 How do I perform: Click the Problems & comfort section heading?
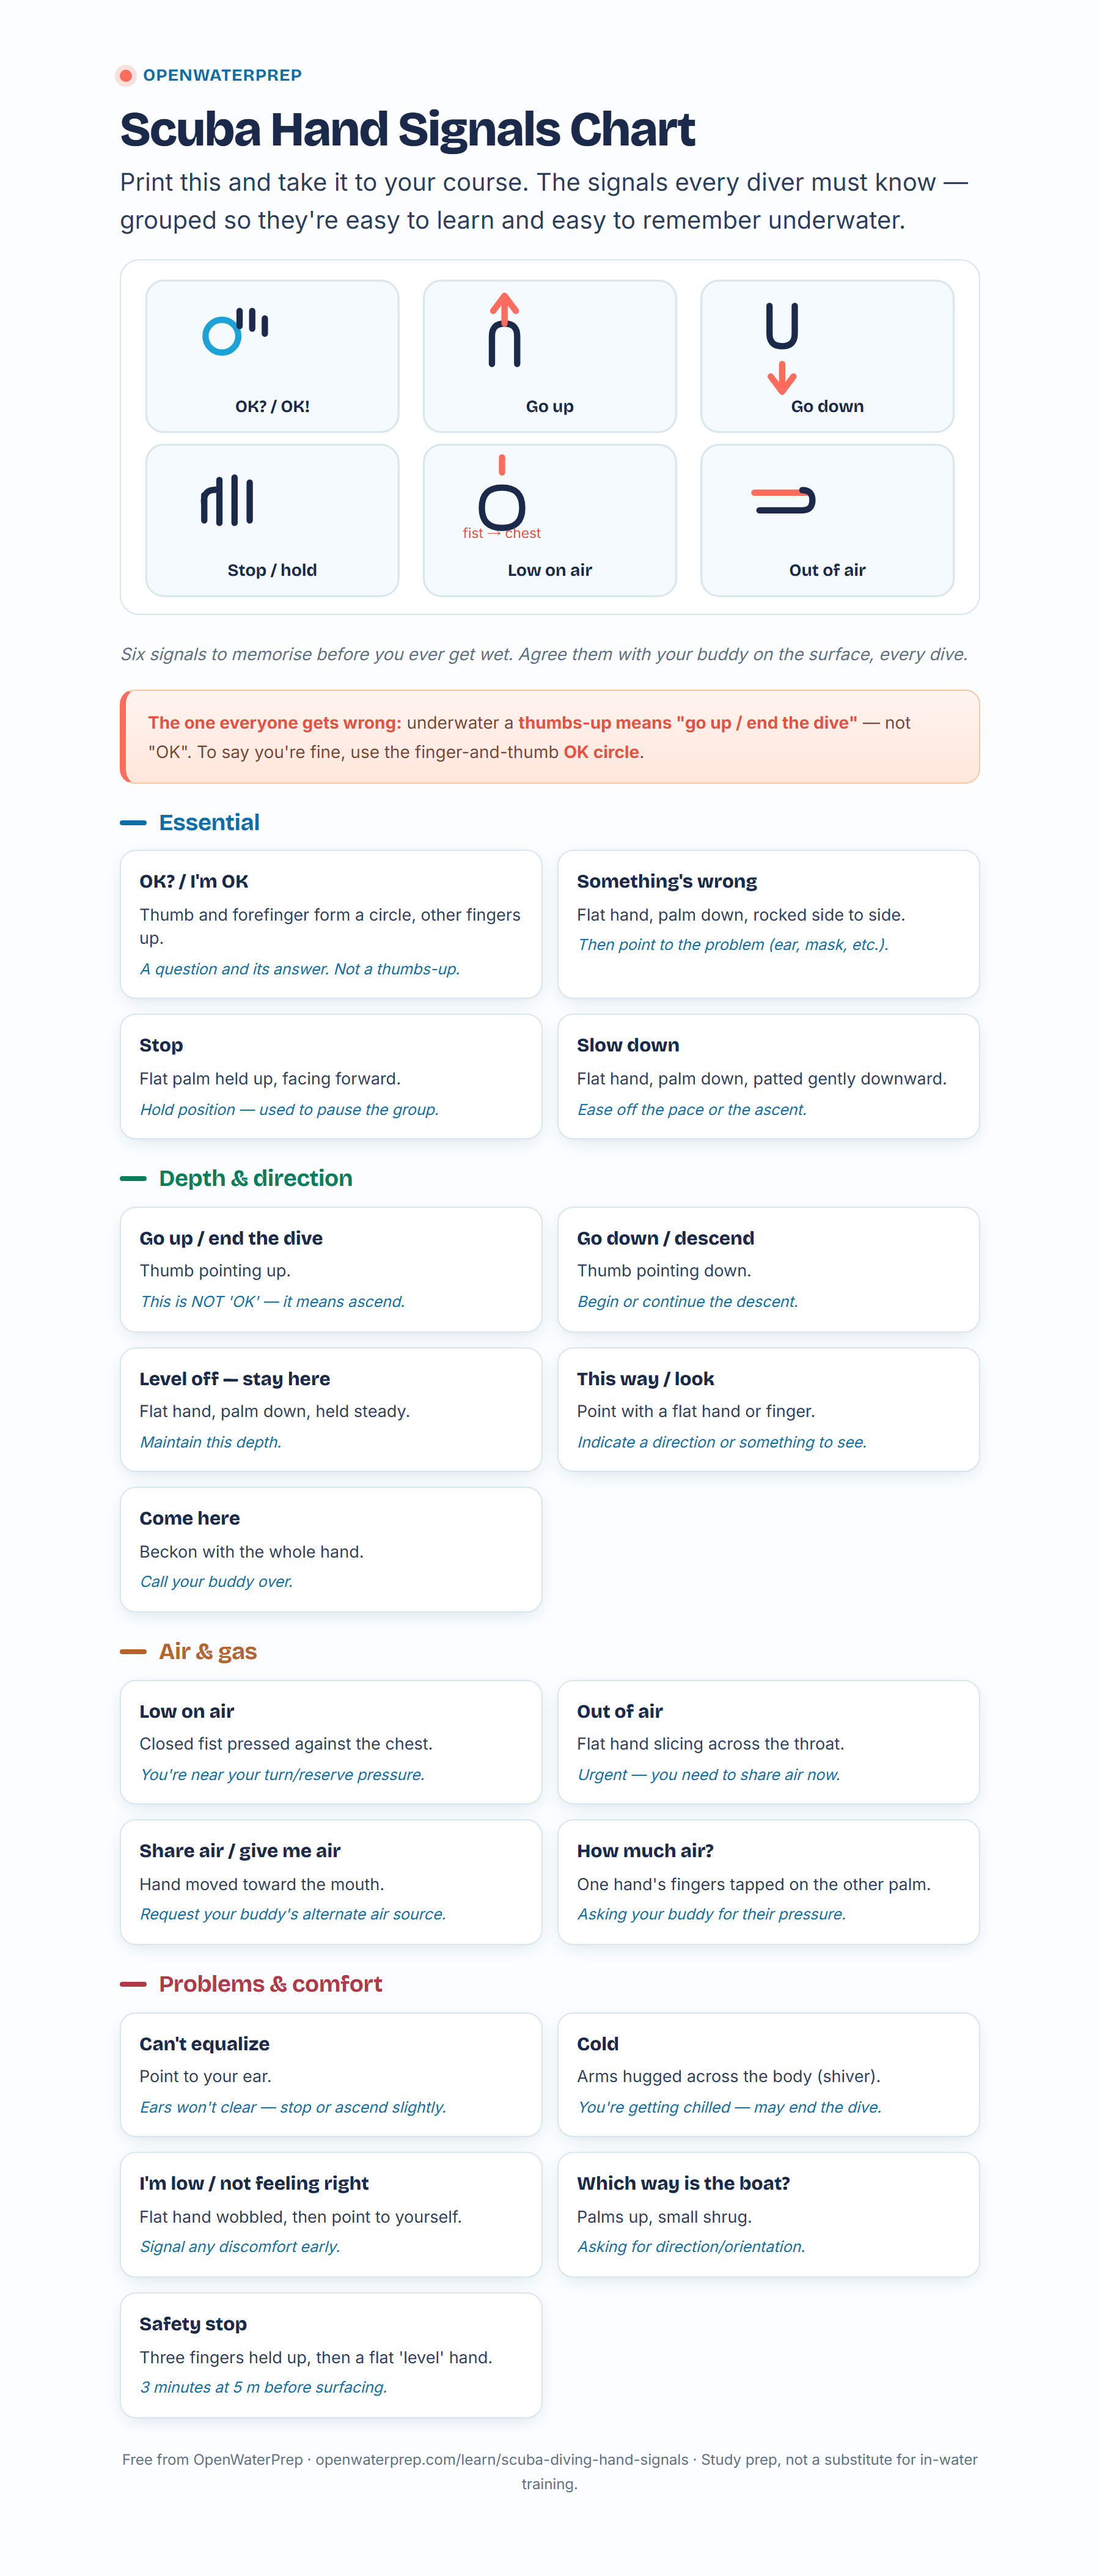coord(270,1983)
